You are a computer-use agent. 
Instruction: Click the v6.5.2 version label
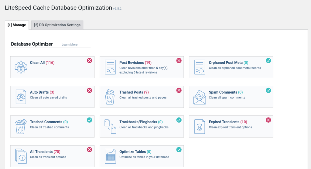point(117,9)
